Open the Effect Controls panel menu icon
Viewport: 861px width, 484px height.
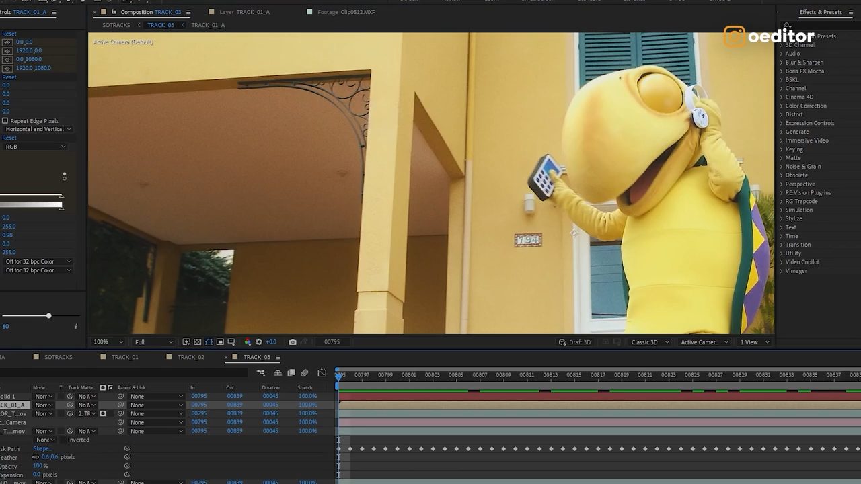tap(54, 12)
